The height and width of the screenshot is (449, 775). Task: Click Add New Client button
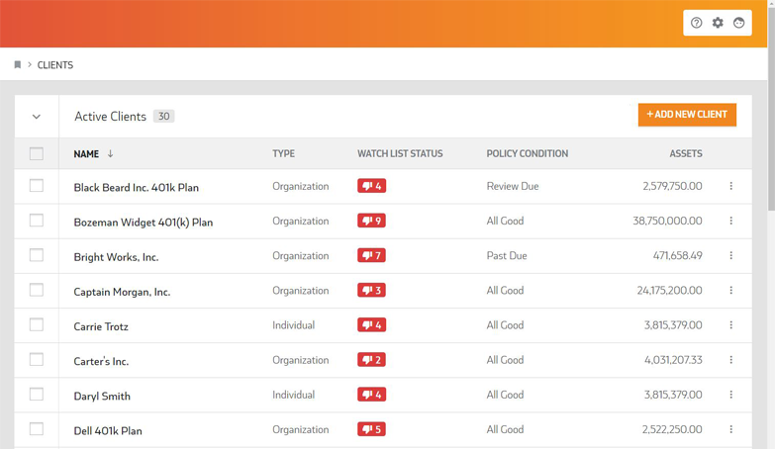coord(687,115)
